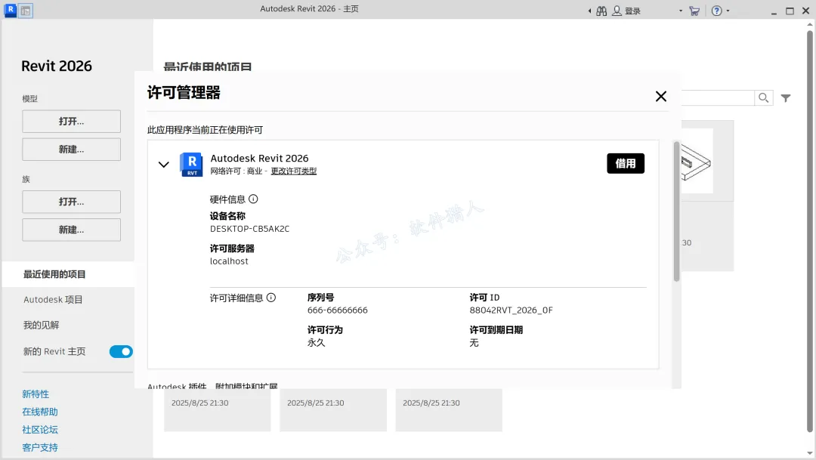Click the main window vertical scrollbar
This screenshot has height=460, width=816.
point(810,232)
